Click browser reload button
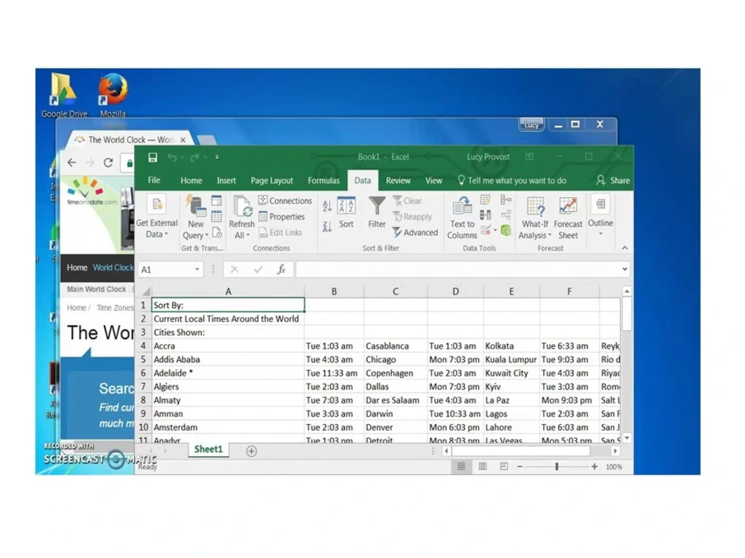745x558 pixels. click(108, 163)
